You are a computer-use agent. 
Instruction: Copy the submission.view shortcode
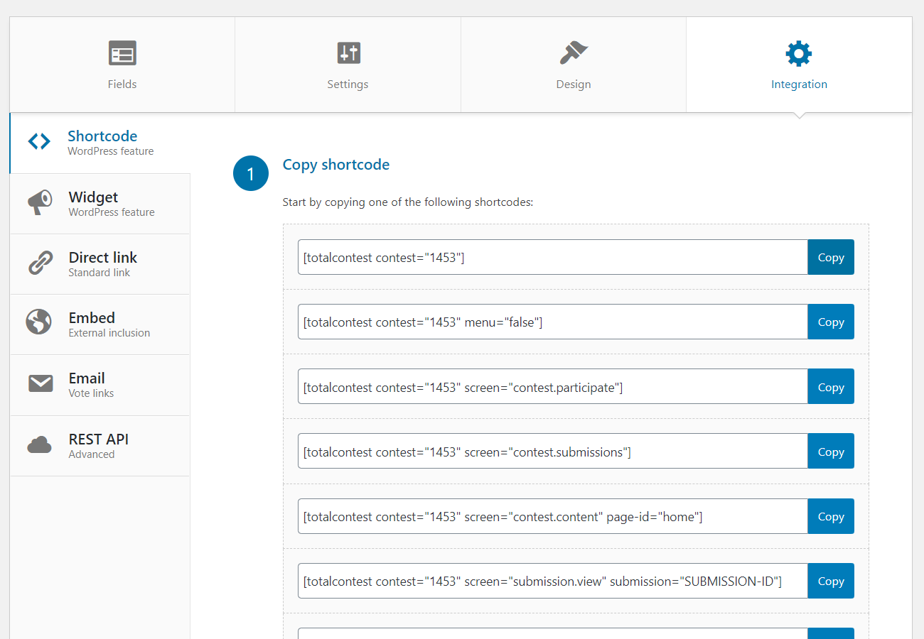click(831, 581)
